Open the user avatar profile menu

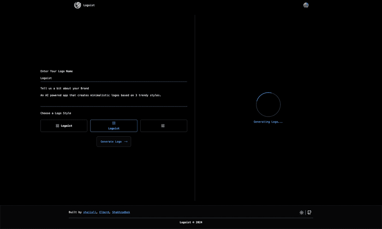(x=306, y=5)
